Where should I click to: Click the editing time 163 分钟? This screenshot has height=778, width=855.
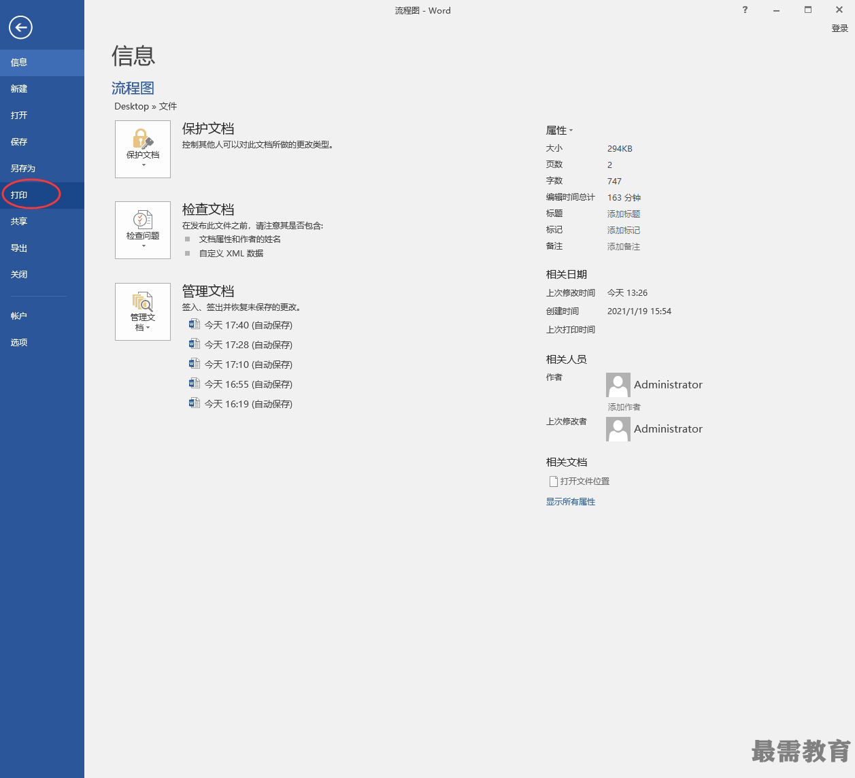point(624,198)
